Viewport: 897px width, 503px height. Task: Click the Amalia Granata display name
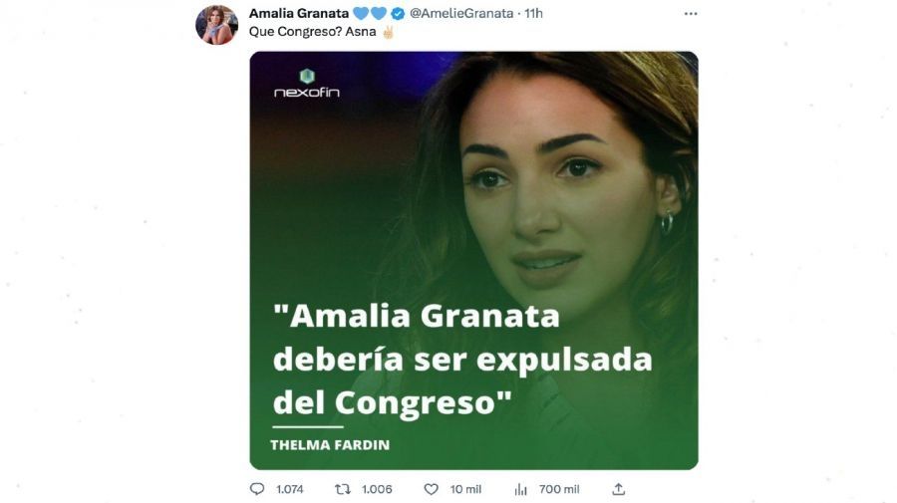(x=299, y=13)
